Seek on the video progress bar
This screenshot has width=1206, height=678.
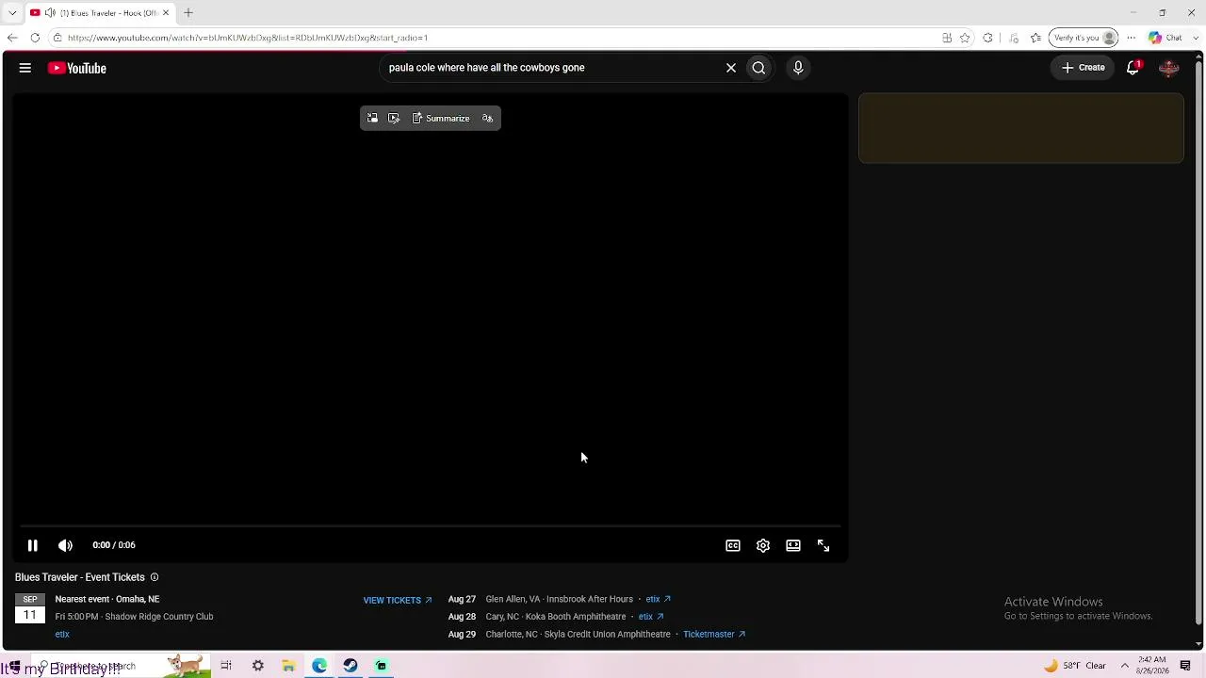click(x=430, y=525)
